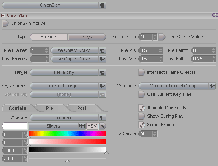Click the arrow icon beside the hue 0.0 field
Screen dimensions: 218x166
[25, 134]
